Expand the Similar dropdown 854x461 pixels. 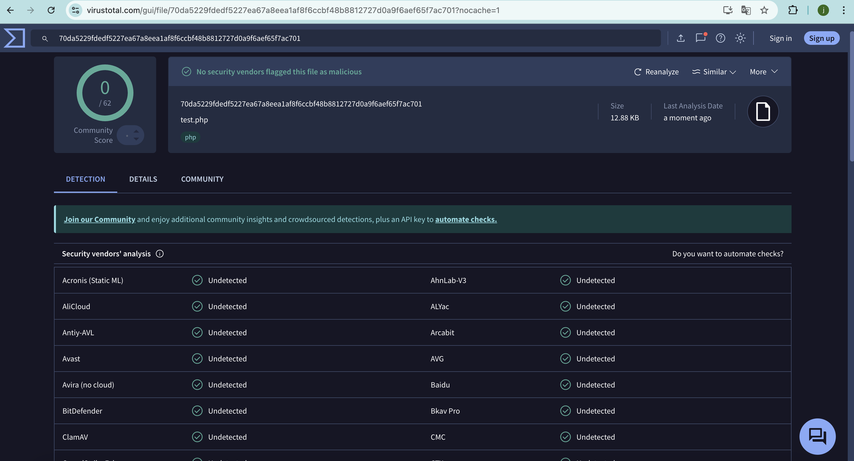pyautogui.click(x=714, y=72)
